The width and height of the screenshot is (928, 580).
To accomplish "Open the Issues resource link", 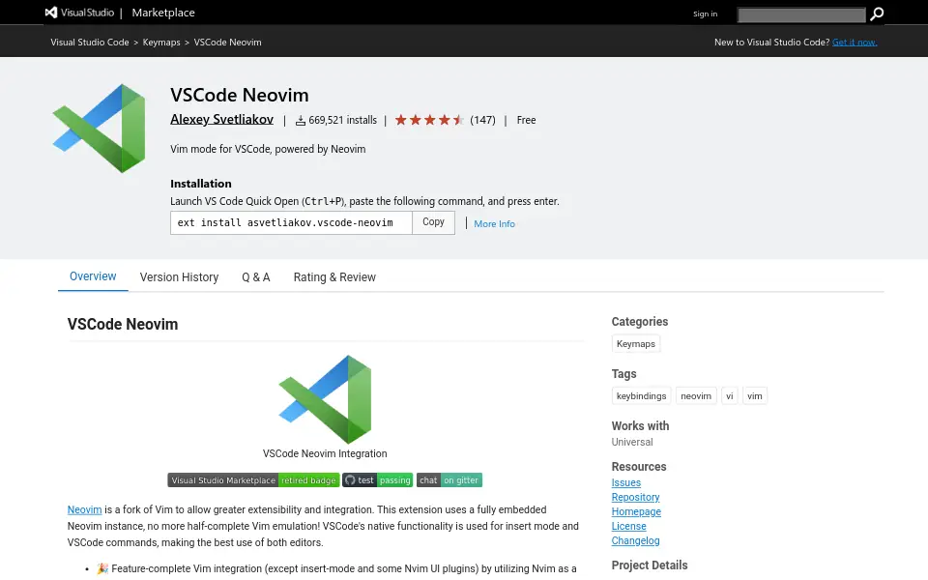I will pos(626,483).
